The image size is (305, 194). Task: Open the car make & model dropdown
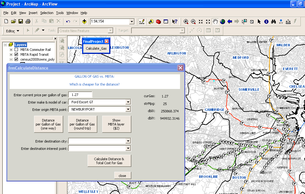[128, 102]
